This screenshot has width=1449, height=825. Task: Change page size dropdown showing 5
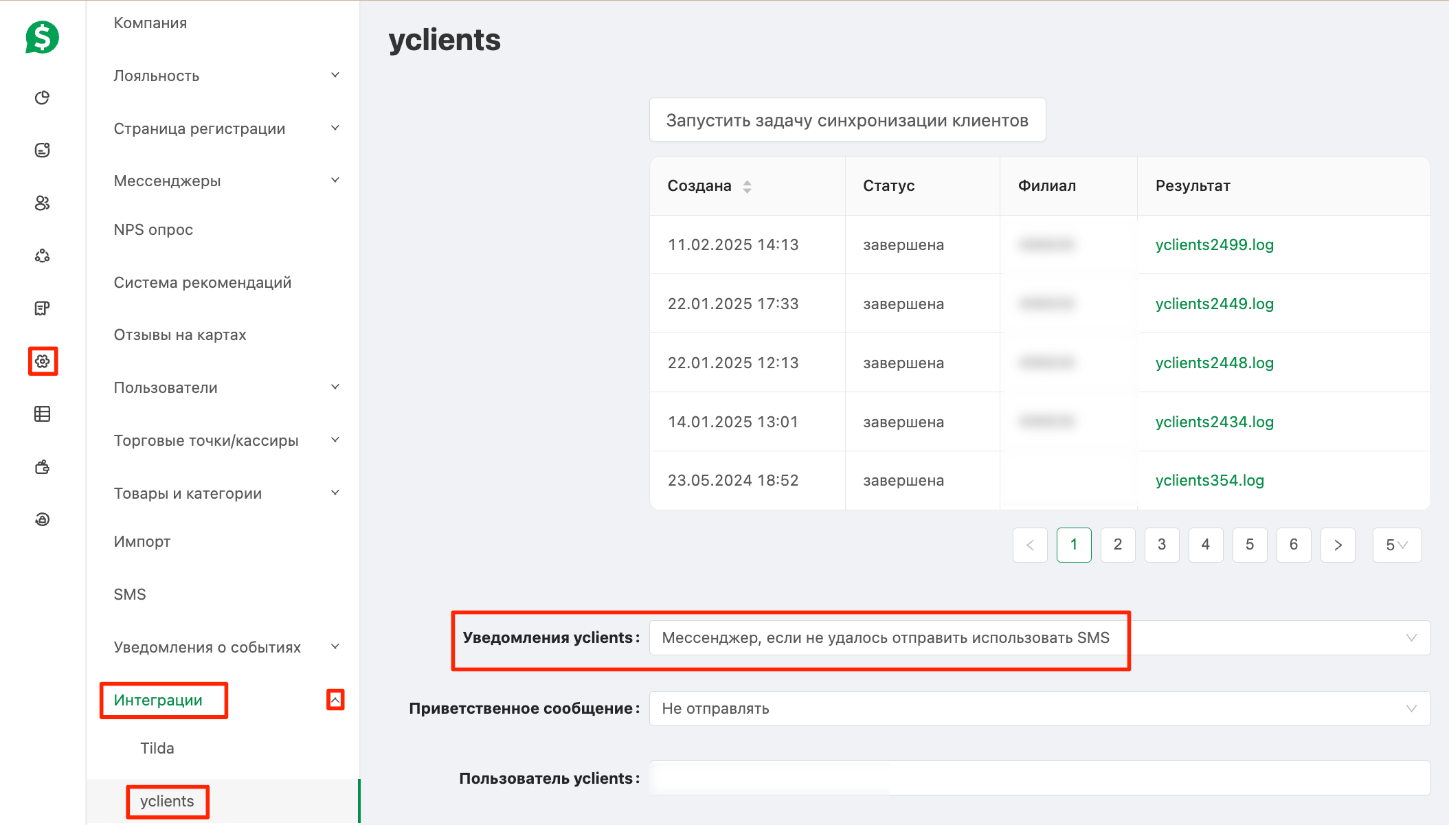click(x=1397, y=545)
